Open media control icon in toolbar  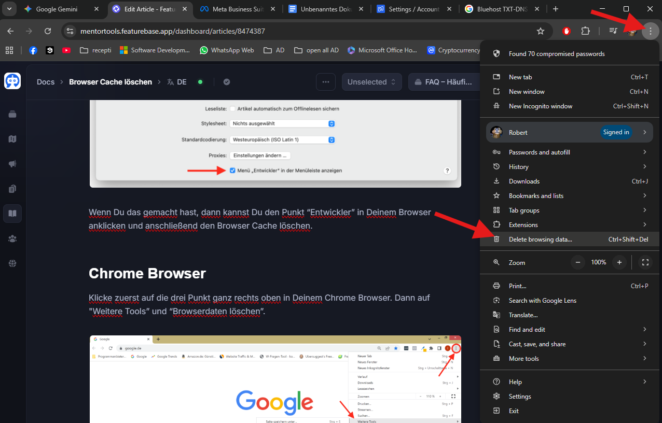(613, 31)
